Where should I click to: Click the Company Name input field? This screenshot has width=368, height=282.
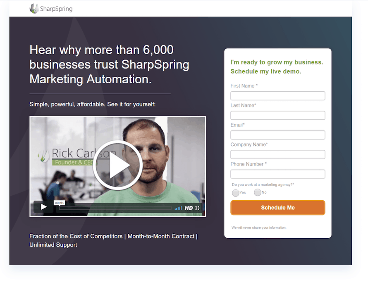(277, 154)
